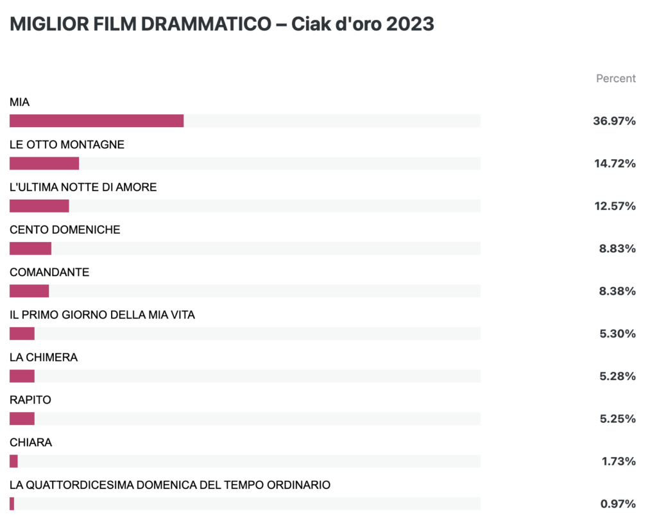This screenshot has width=657, height=525.
Task: Click IL PRIMO GIORNO DELLA MIA VITA label
Action: [102, 314]
